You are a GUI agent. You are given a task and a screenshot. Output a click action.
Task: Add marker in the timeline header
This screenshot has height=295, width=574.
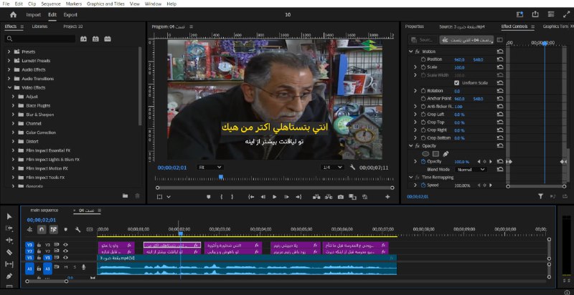coord(66,230)
